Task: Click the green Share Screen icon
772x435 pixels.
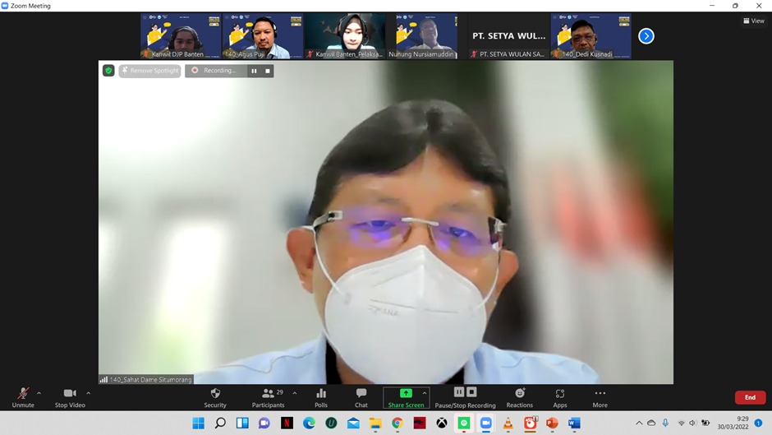Action: [406, 394]
